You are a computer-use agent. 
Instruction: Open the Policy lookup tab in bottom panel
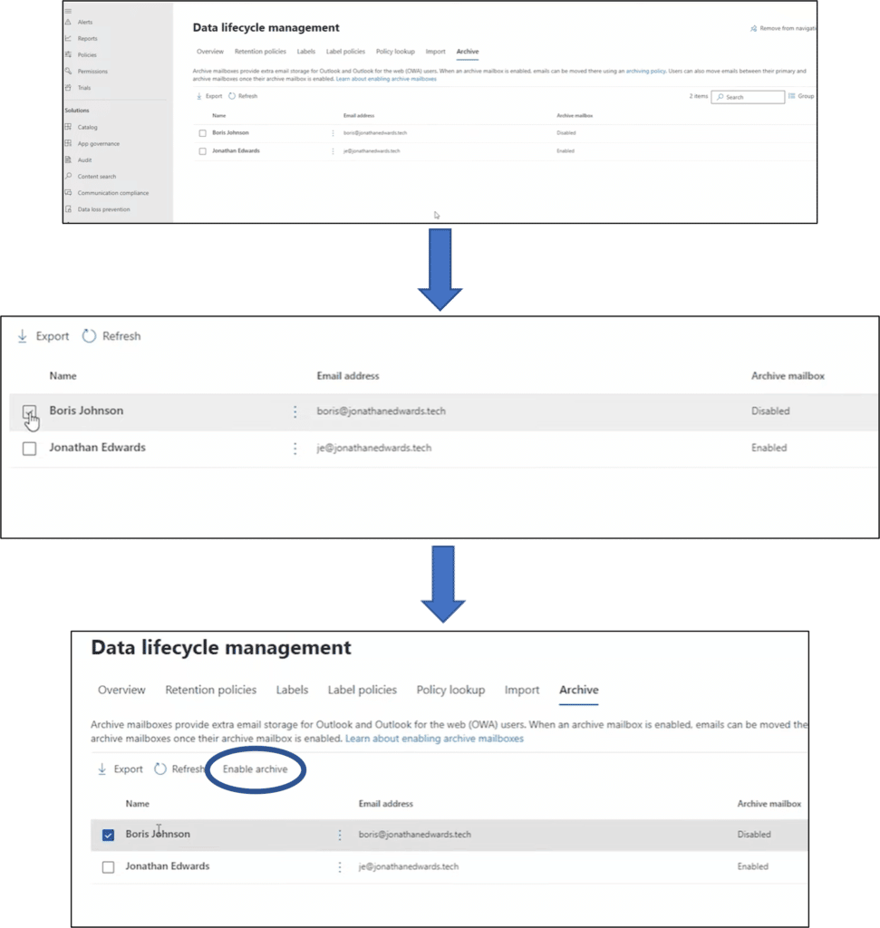[450, 690]
